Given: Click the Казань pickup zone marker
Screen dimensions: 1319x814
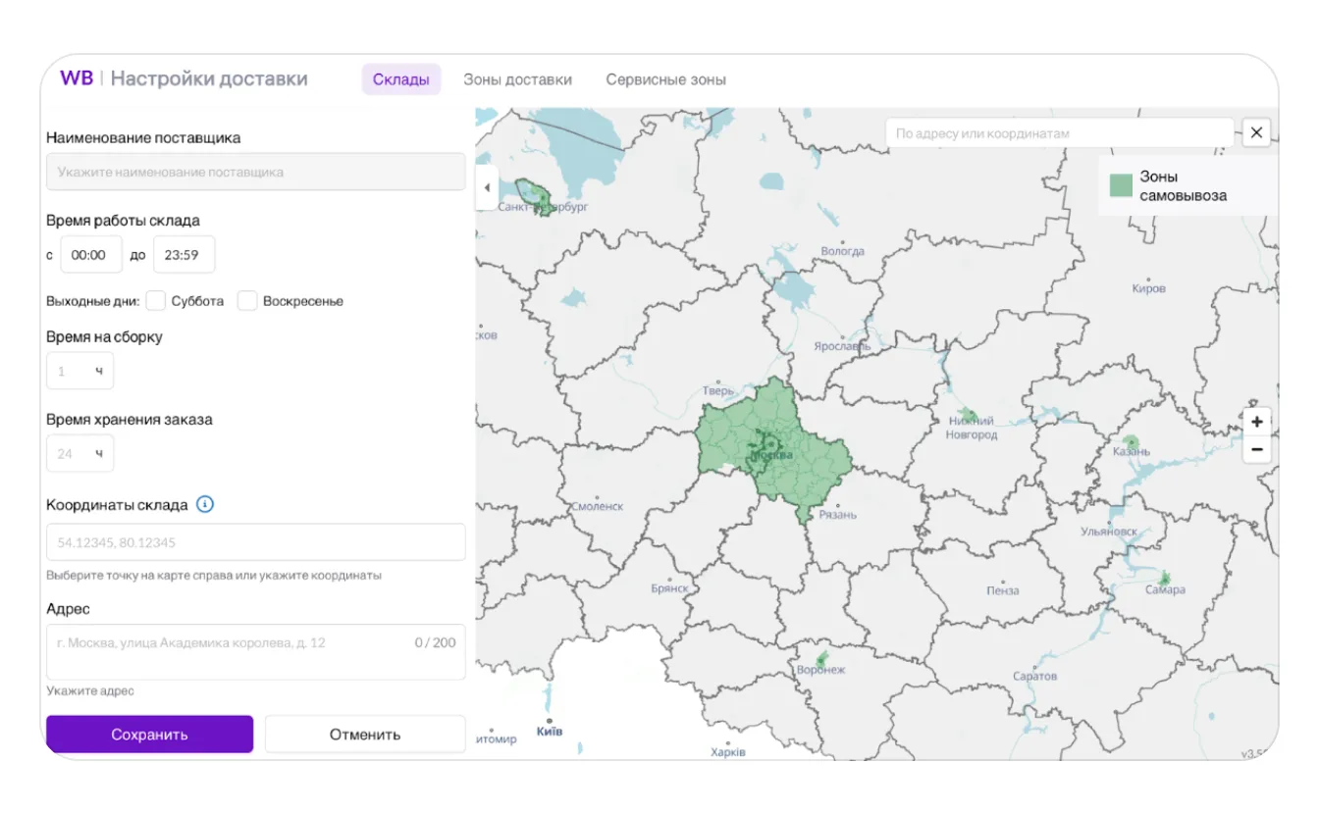Looking at the screenshot, I should 1131,441.
